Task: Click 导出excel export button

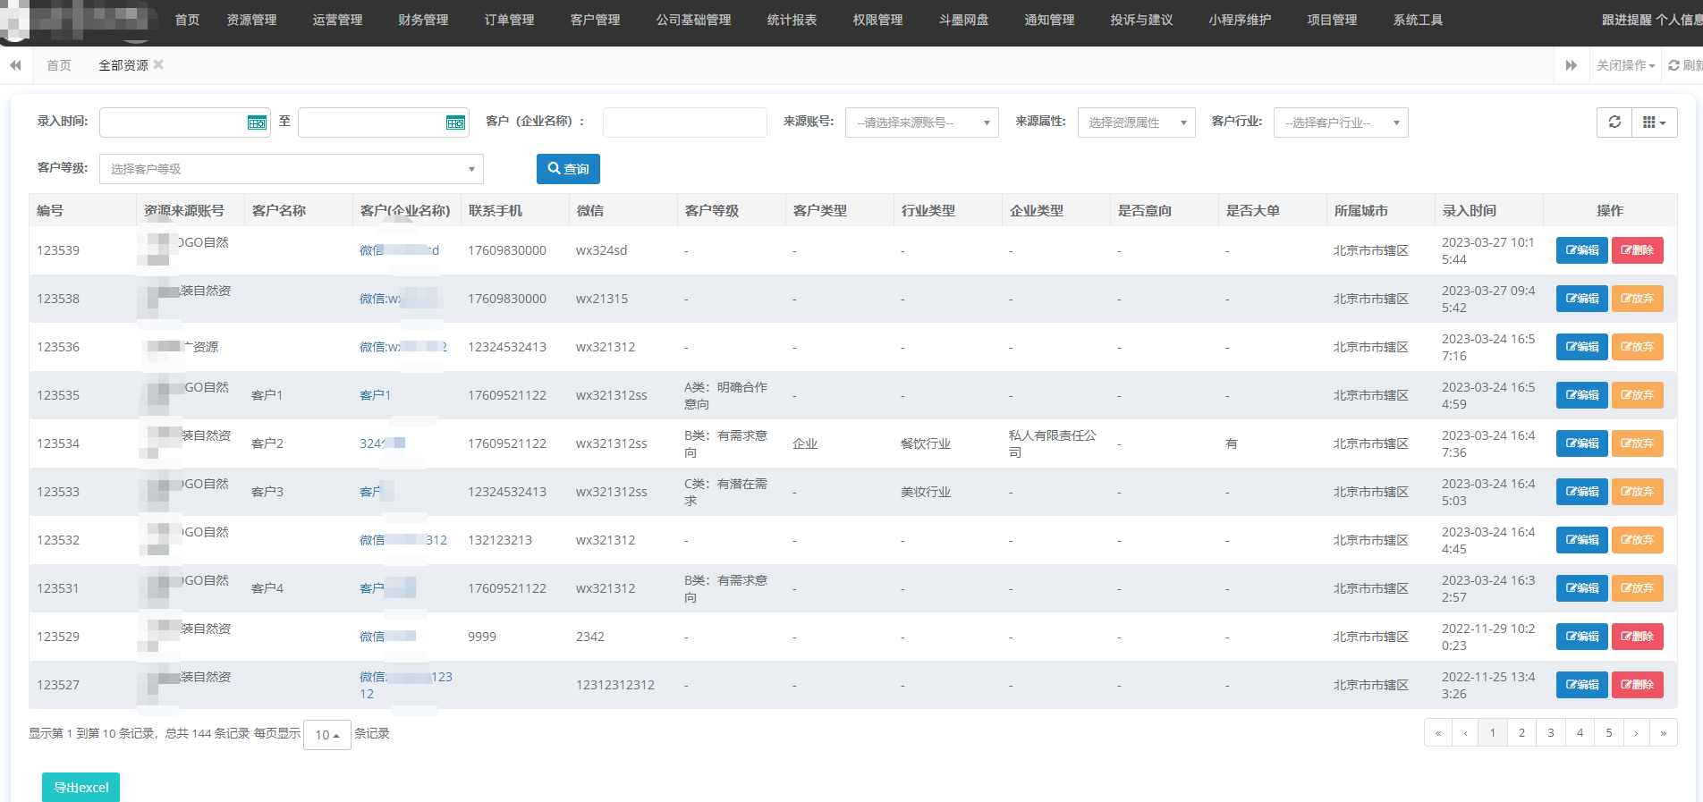Action: [80, 788]
